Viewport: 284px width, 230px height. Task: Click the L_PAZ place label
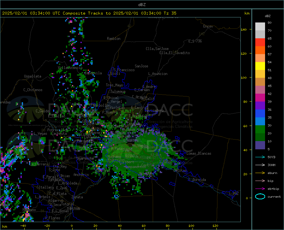[x=234, y=194]
